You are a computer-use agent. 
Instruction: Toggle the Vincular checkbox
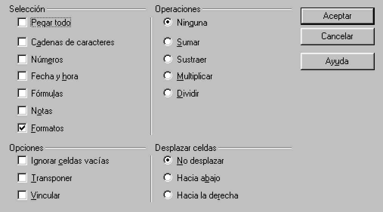coord(22,195)
